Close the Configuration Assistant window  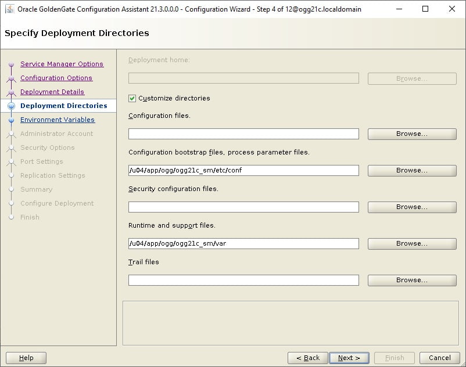click(451, 9)
